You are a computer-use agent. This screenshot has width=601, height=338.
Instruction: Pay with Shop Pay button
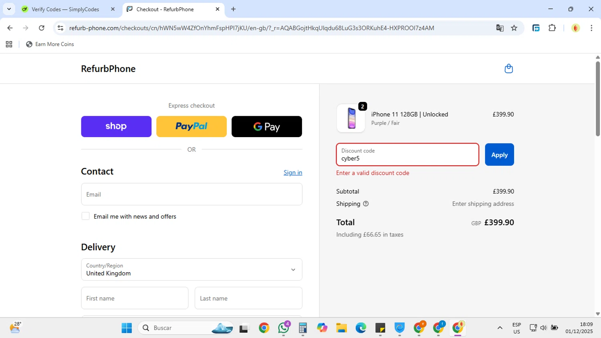[x=116, y=127]
